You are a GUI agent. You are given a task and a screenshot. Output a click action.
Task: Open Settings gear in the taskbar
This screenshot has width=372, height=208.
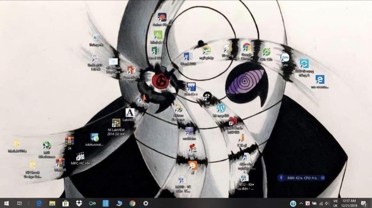click(x=146, y=204)
